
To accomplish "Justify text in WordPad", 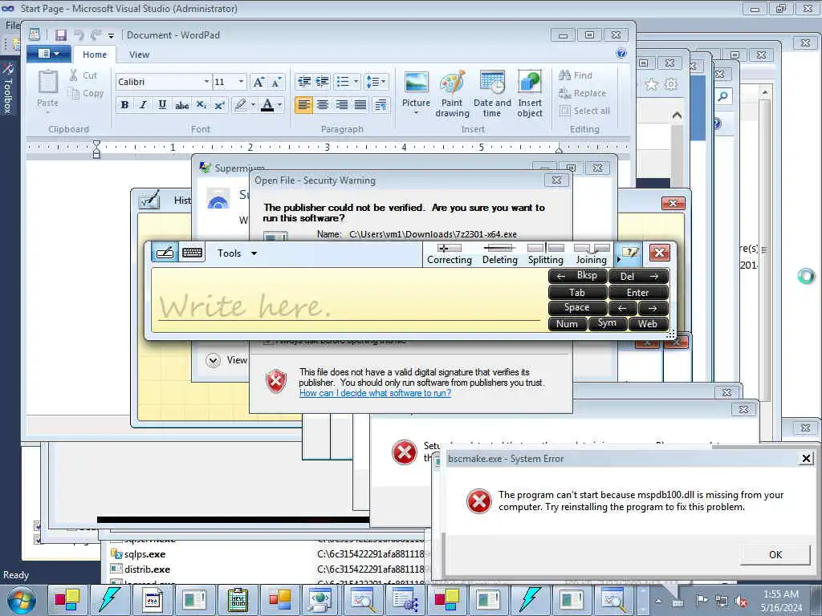I will tap(360, 105).
